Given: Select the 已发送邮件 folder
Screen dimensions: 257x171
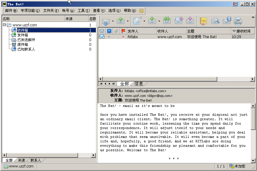Looking at the screenshot, I should (x=26, y=40).
